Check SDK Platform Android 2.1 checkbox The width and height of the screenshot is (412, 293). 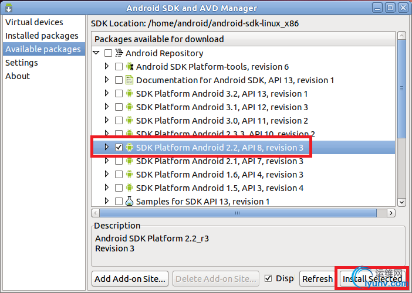[x=119, y=161]
